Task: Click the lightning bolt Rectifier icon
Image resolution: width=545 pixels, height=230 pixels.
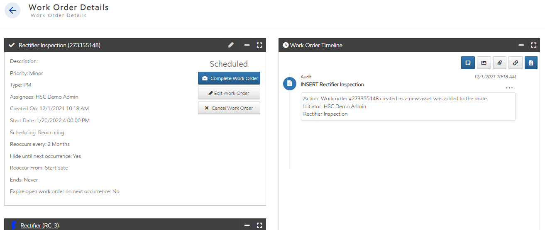Action: [x=14, y=225]
